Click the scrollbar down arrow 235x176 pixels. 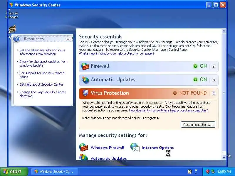pyautogui.click(x=224, y=157)
